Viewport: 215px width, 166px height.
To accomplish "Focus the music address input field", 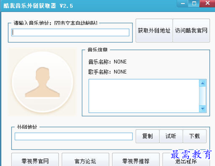I will coord(70,32).
